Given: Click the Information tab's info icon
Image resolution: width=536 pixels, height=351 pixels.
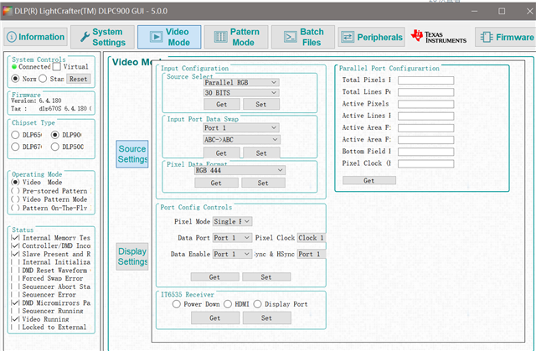Looking at the screenshot, I should tap(11, 37).
